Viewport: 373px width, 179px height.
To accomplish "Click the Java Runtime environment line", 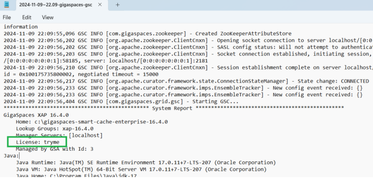I will (146, 162).
